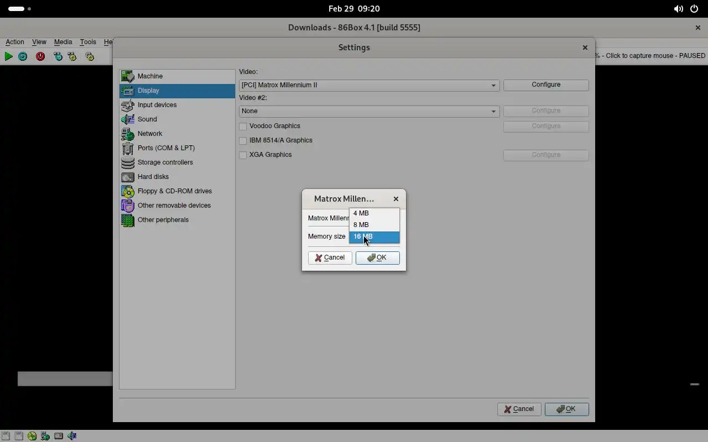Enable the IBM 8514/A Graphics checkbox

coord(243,140)
